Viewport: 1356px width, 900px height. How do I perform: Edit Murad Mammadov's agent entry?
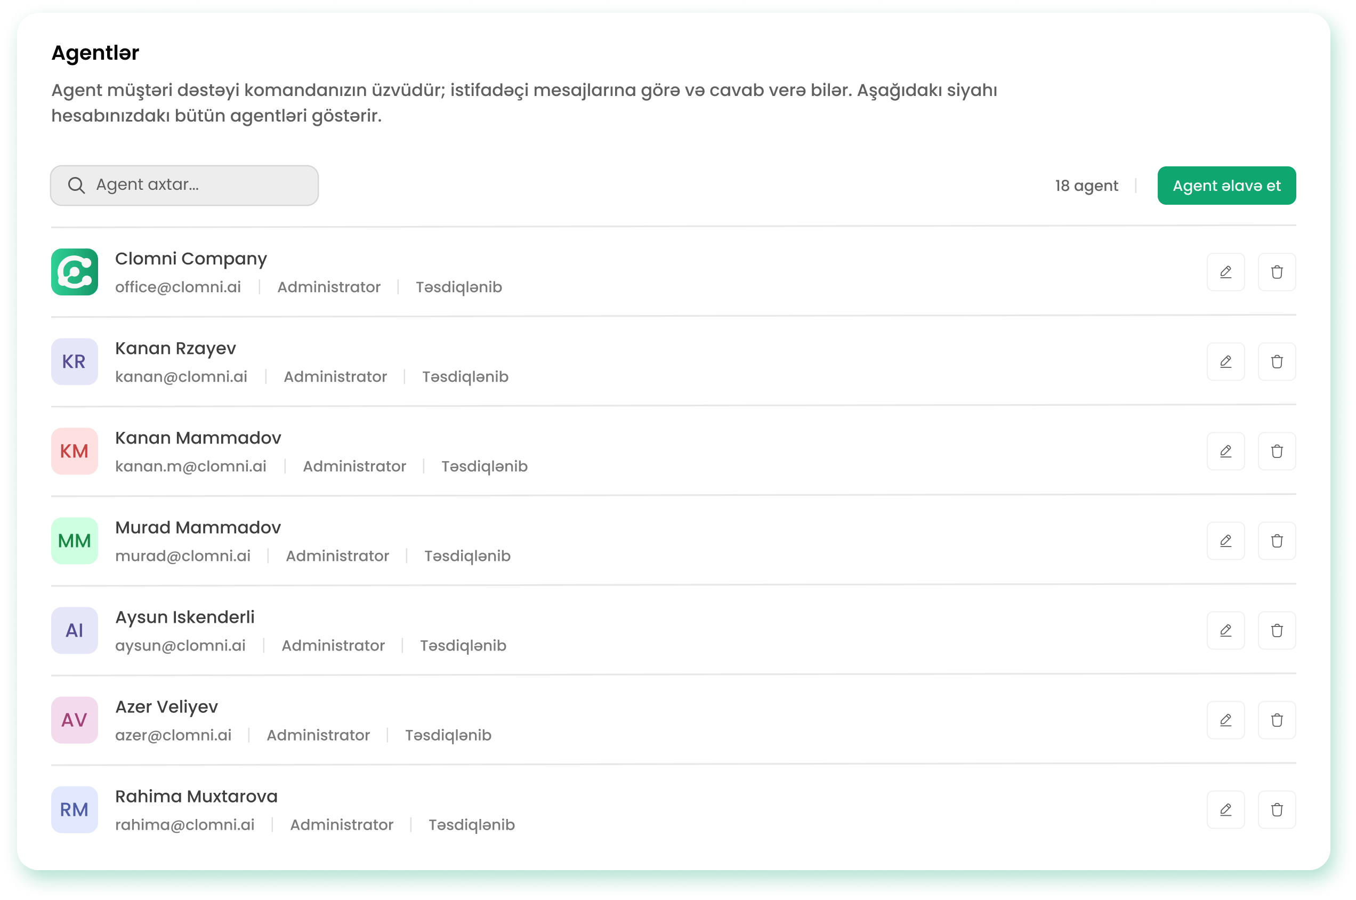pyautogui.click(x=1225, y=541)
